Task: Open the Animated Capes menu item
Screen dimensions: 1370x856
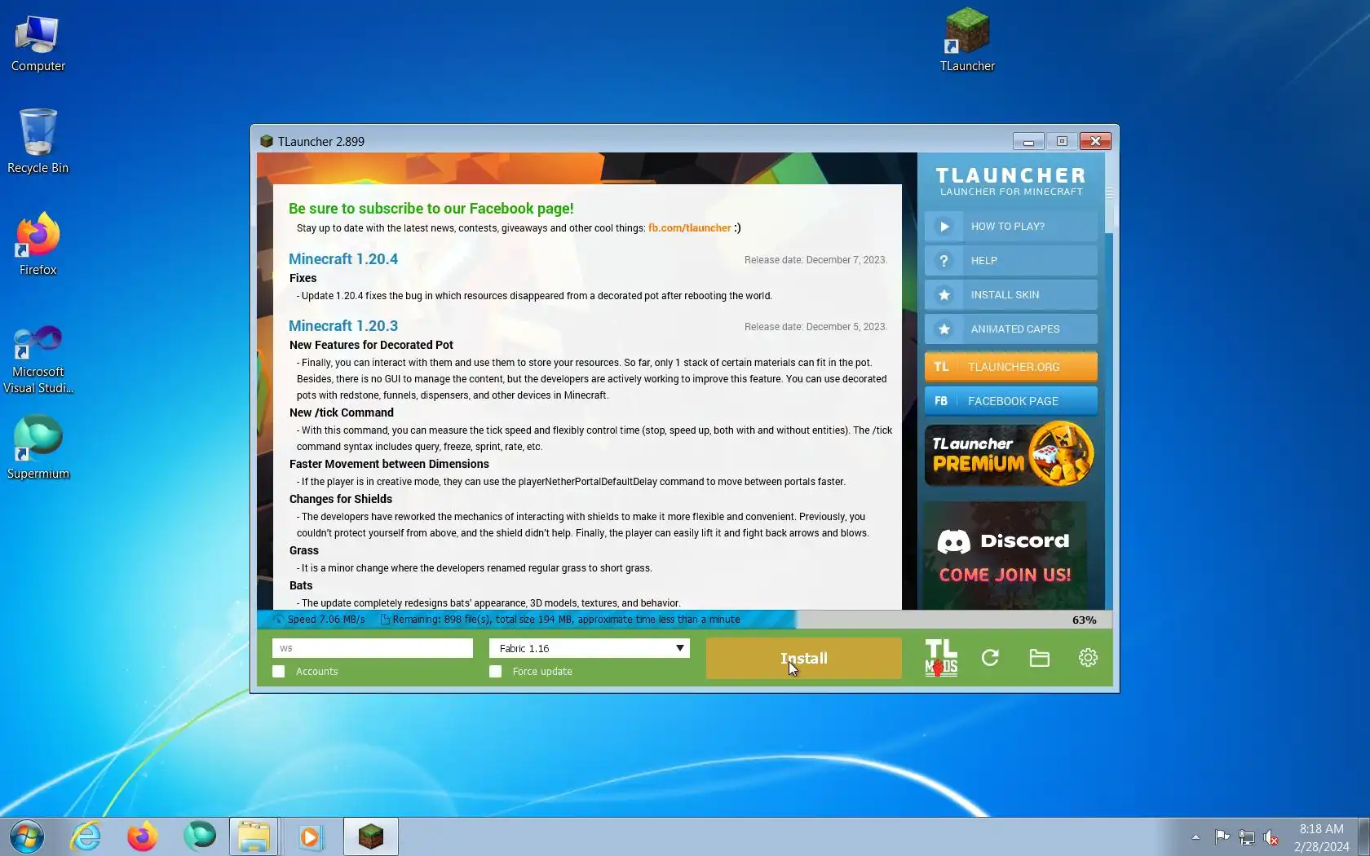Action: pos(1011,329)
